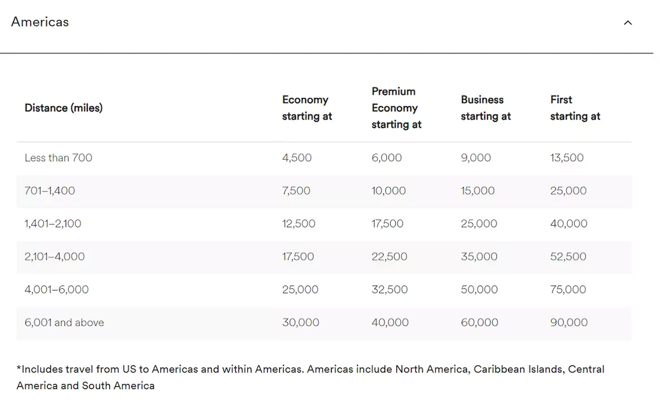This screenshot has width=667, height=403.
Task: Click the footnote about Americas travel
Action: point(310,377)
